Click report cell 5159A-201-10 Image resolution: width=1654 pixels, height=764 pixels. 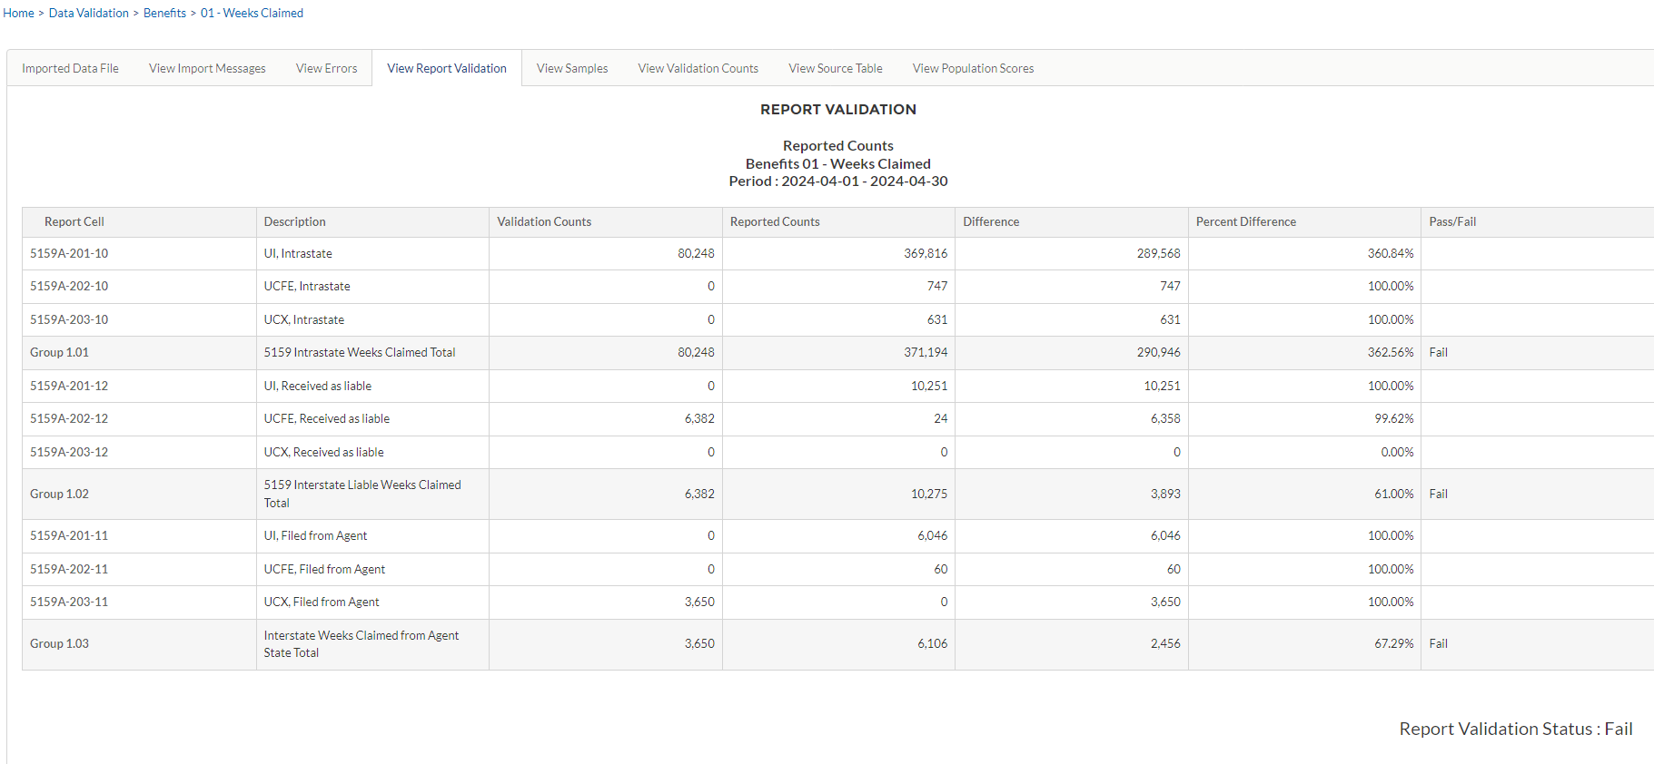pos(69,253)
